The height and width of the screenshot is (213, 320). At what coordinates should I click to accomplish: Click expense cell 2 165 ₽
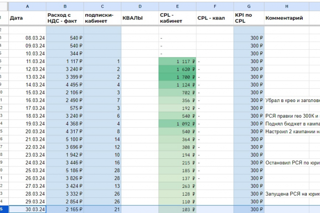pyautogui.click(x=65, y=209)
